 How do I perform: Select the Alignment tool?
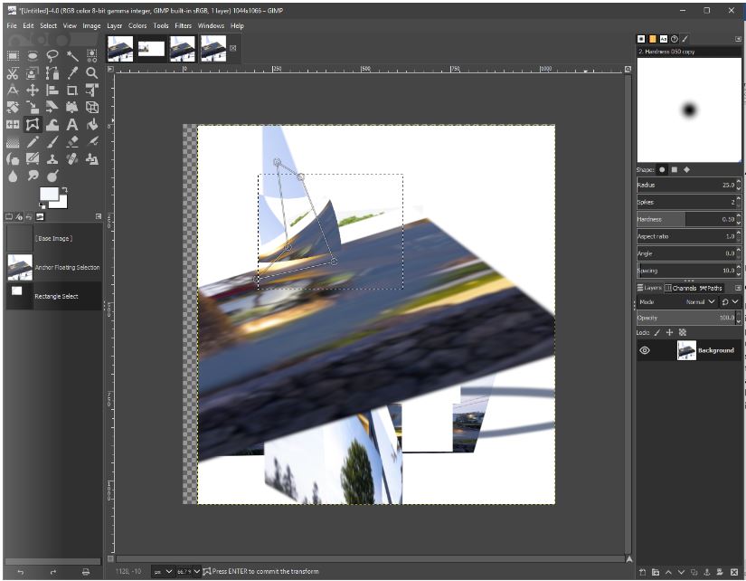pyautogui.click(x=52, y=90)
